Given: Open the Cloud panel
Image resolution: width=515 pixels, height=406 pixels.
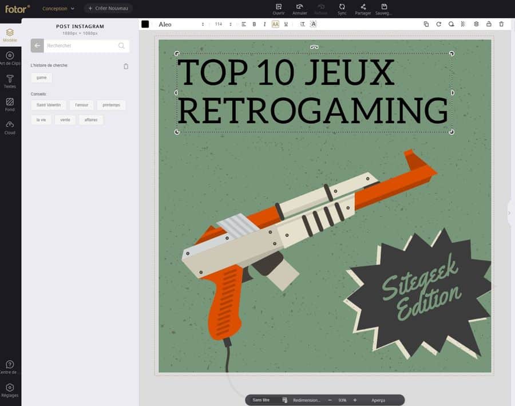Looking at the screenshot, I should pyautogui.click(x=10, y=127).
